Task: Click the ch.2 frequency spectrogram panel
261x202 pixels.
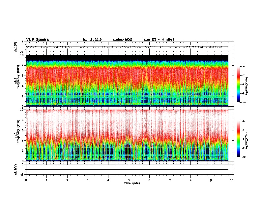Action: 127,135
